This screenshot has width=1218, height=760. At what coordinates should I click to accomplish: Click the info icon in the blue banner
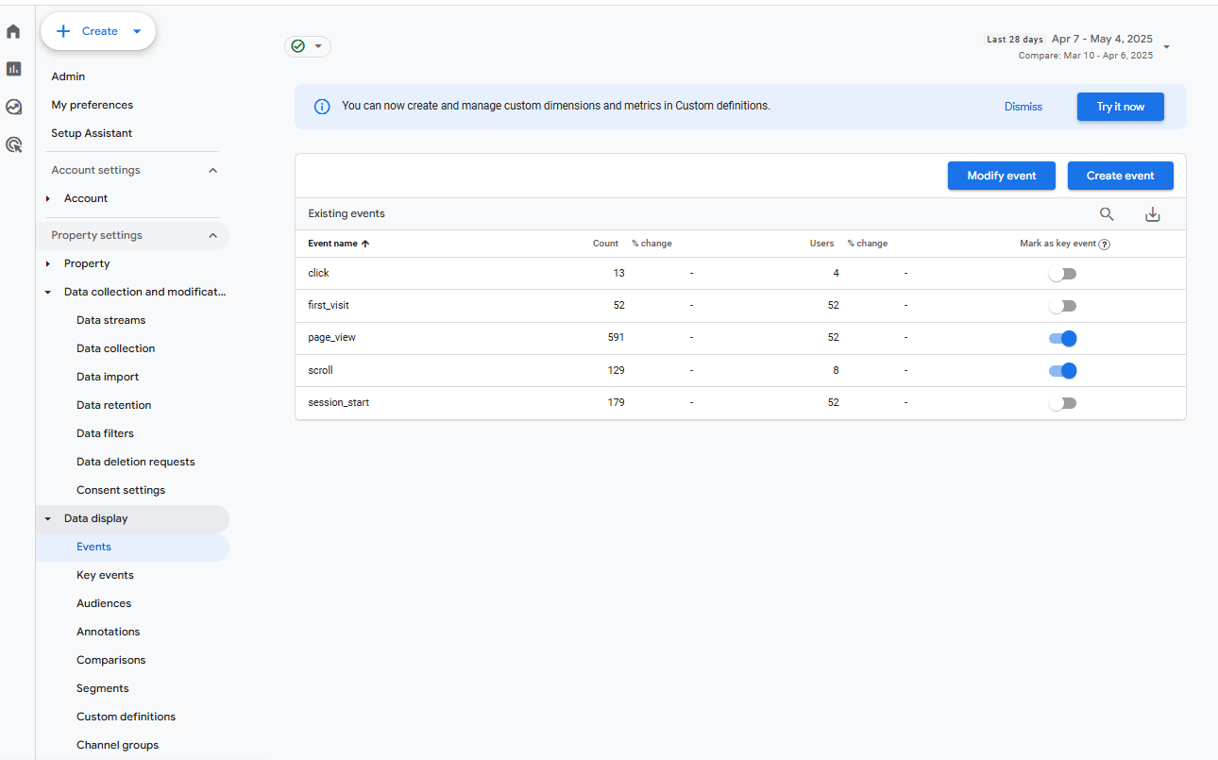coord(322,107)
